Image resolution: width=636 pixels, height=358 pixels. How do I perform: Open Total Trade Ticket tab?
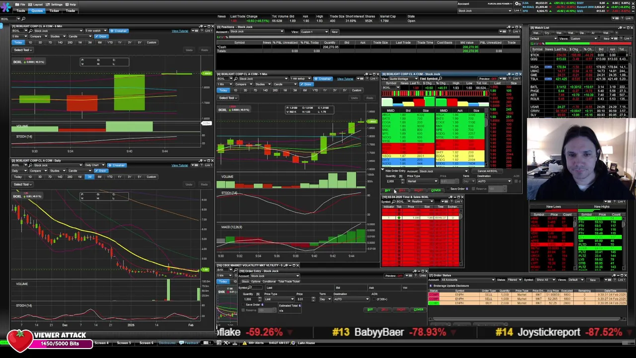coord(289,281)
